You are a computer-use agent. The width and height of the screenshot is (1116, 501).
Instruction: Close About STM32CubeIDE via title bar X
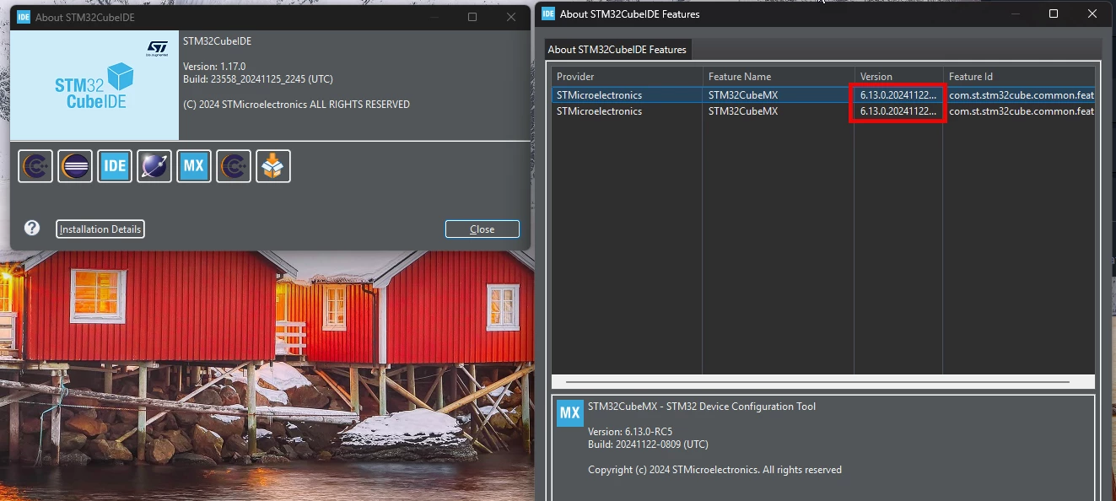[511, 17]
